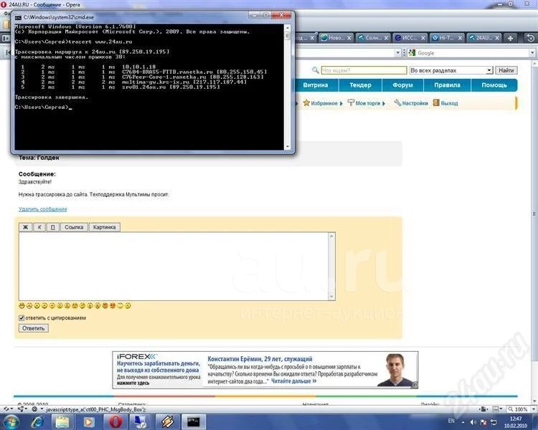Click Google search engine icon
Image resolution: width=538 pixels, height=430 pixels.
pos(412,53)
